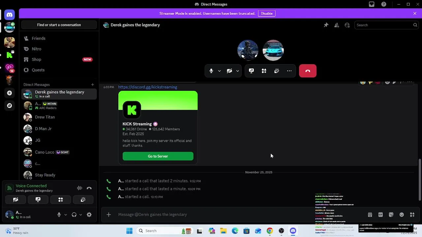The width and height of the screenshot is (422, 237).
Task: Mute microphone in user panel
Action: [x=59, y=215]
